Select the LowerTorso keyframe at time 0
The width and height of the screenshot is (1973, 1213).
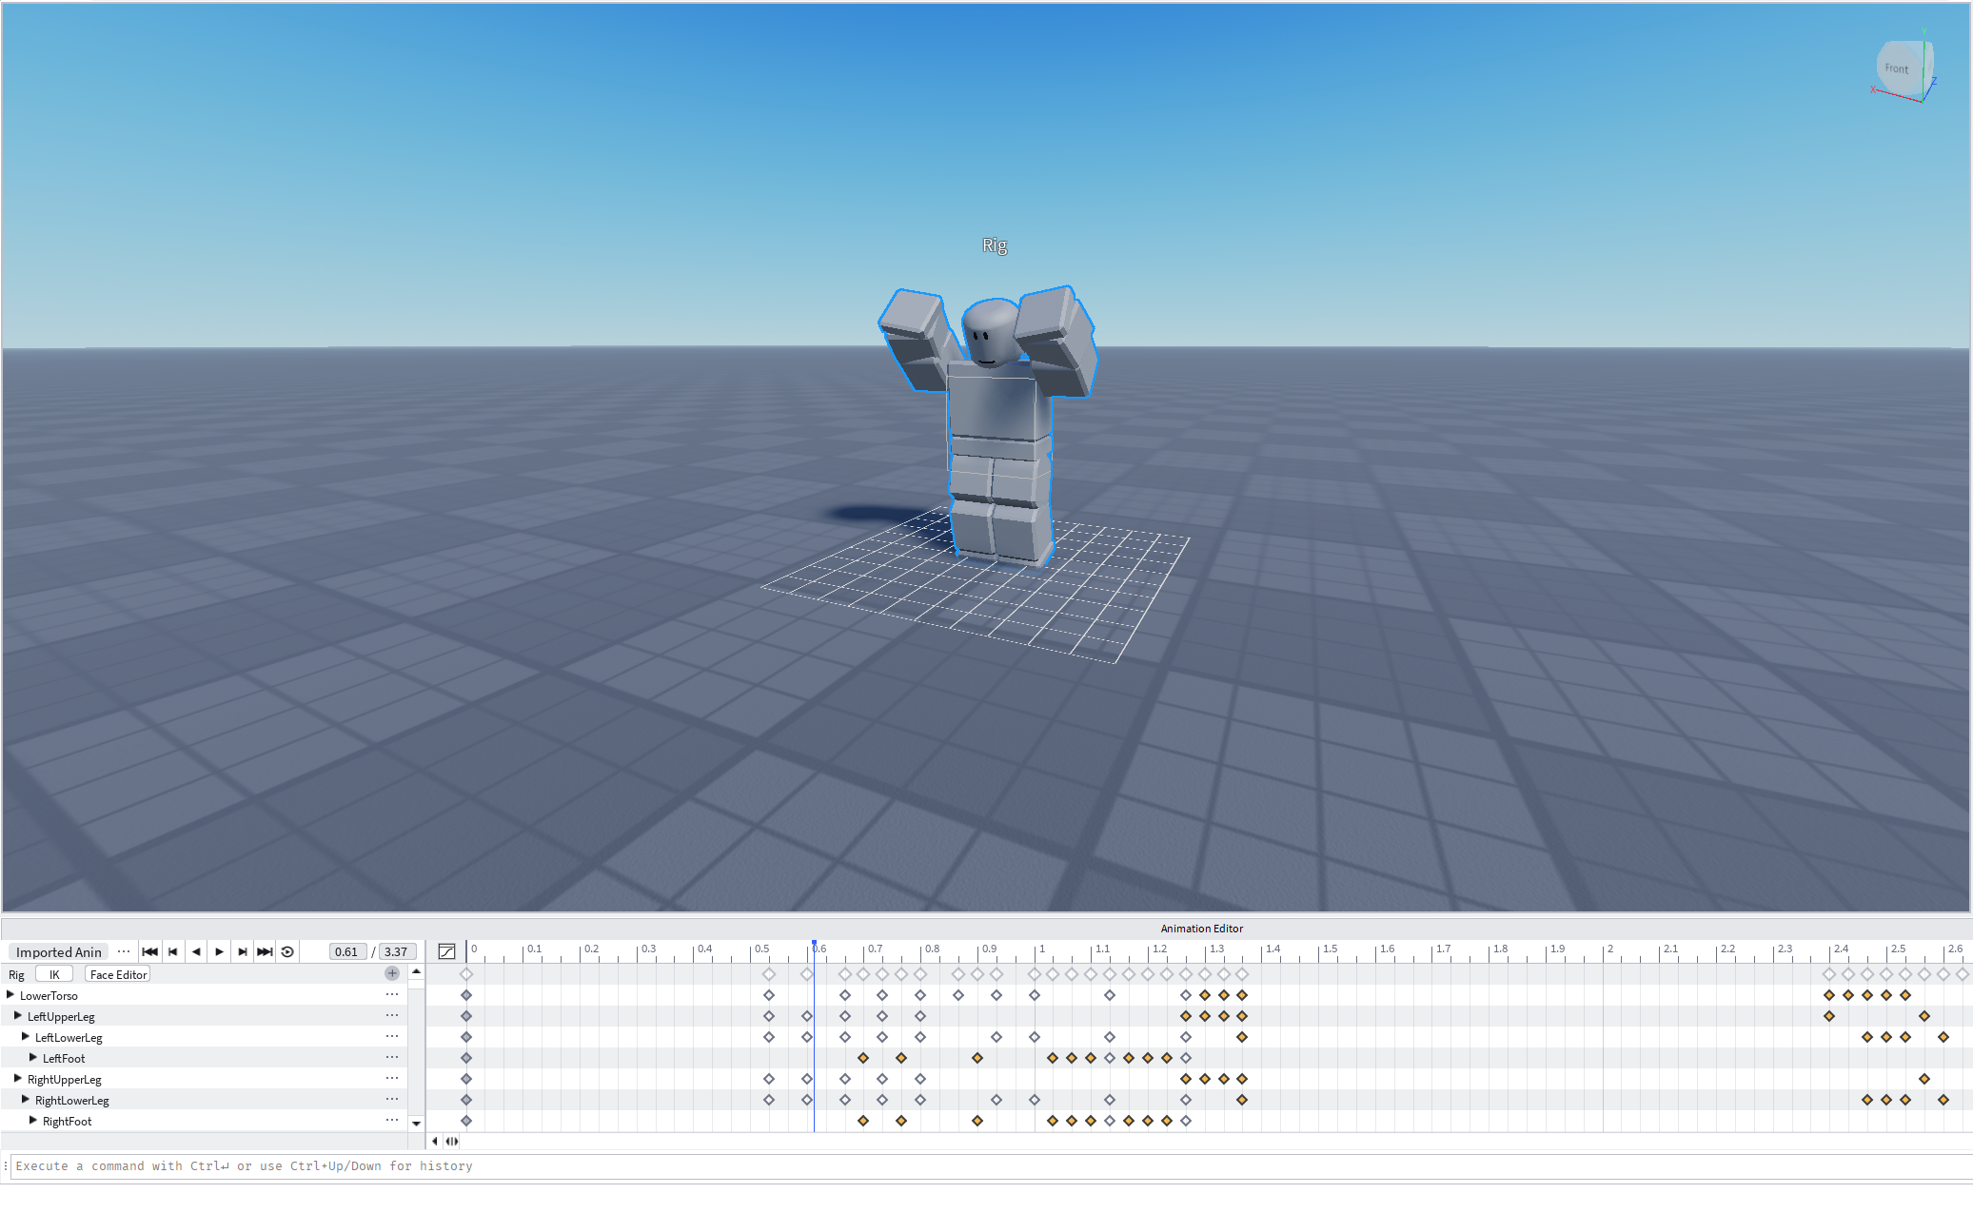pos(466,995)
